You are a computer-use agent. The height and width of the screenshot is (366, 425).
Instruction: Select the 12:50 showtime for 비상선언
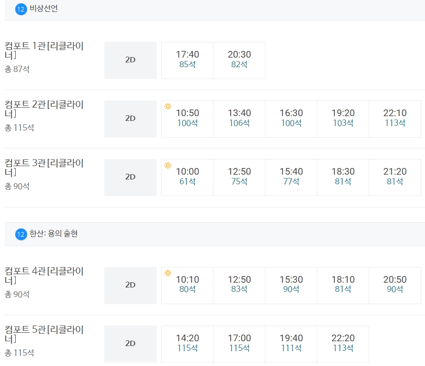(239, 177)
